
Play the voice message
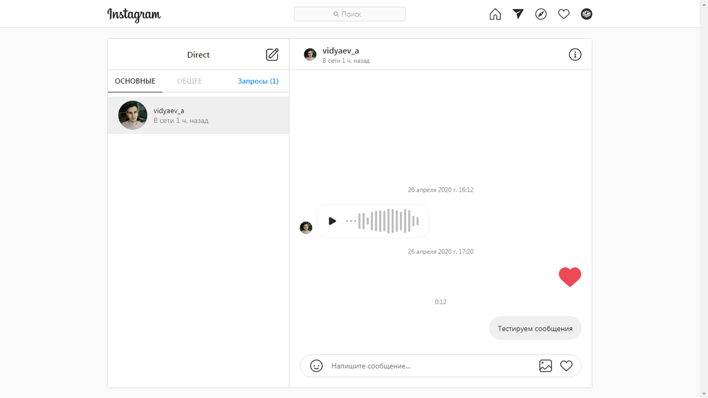tap(332, 221)
